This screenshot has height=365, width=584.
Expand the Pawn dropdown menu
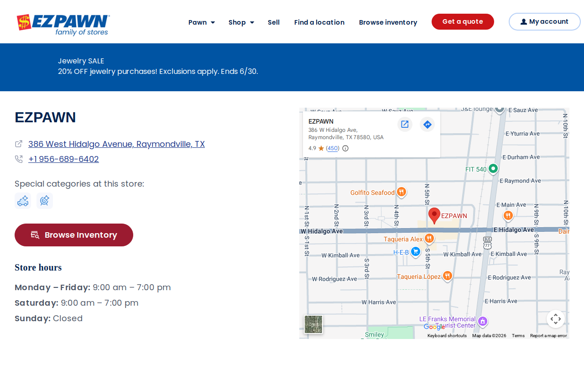pyautogui.click(x=202, y=22)
